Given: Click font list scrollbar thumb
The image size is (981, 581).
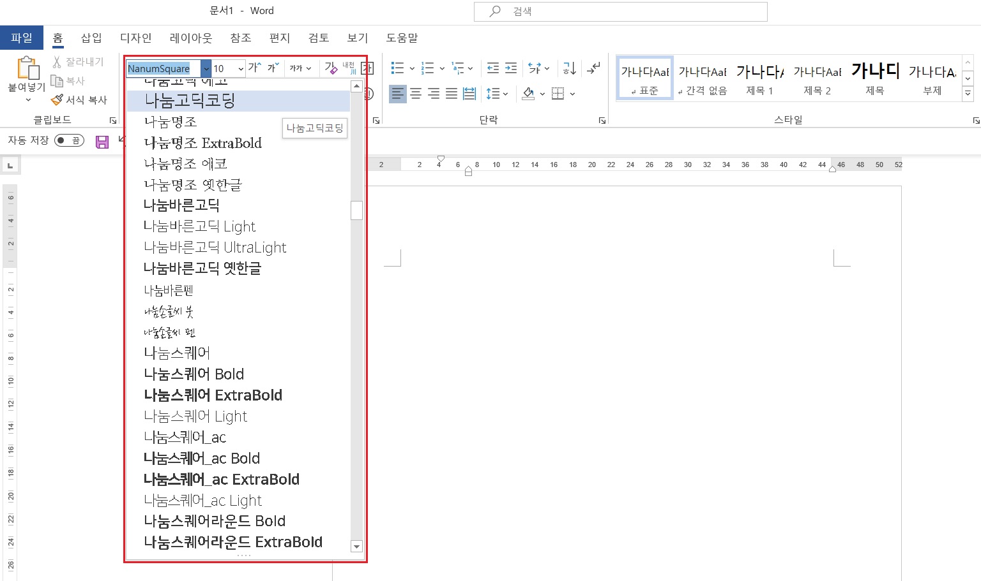Looking at the screenshot, I should (x=357, y=210).
